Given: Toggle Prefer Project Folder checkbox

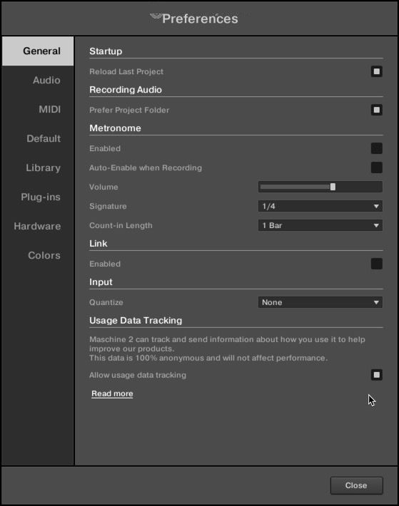Looking at the screenshot, I should coord(376,110).
